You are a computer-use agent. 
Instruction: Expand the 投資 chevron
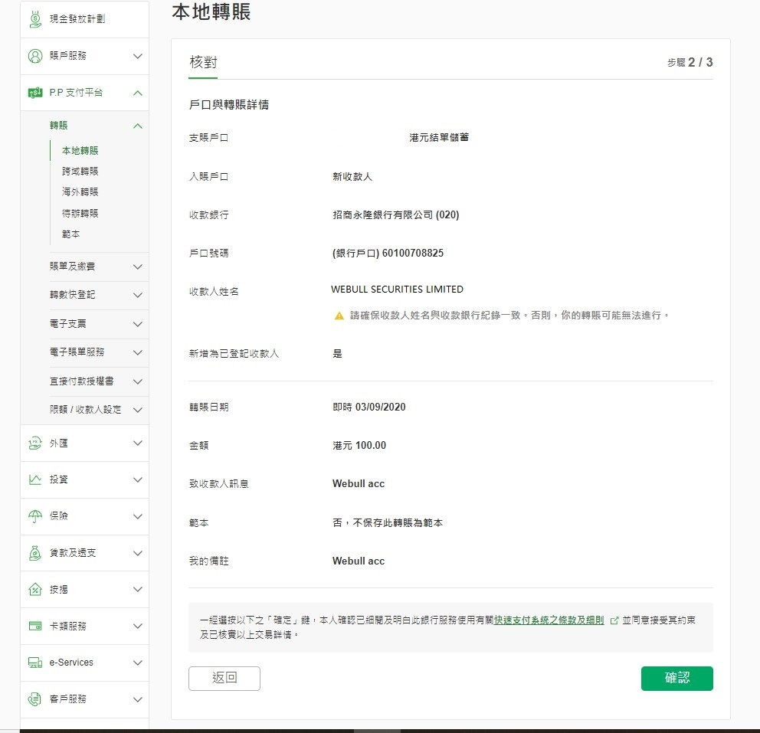(138, 479)
